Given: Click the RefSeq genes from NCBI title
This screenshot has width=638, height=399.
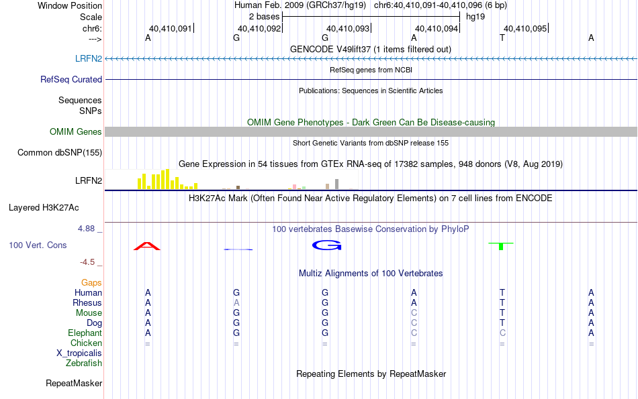Looking at the screenshot, I should (371, 70).
